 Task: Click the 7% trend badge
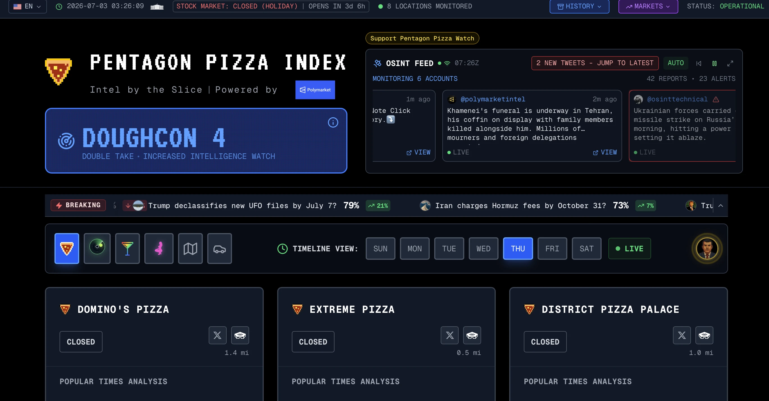click(645, 206)
